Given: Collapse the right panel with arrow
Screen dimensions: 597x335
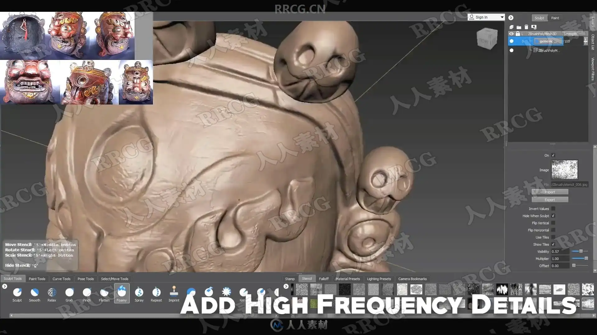Looking at the screenshot, I should [x=511, y=18].
